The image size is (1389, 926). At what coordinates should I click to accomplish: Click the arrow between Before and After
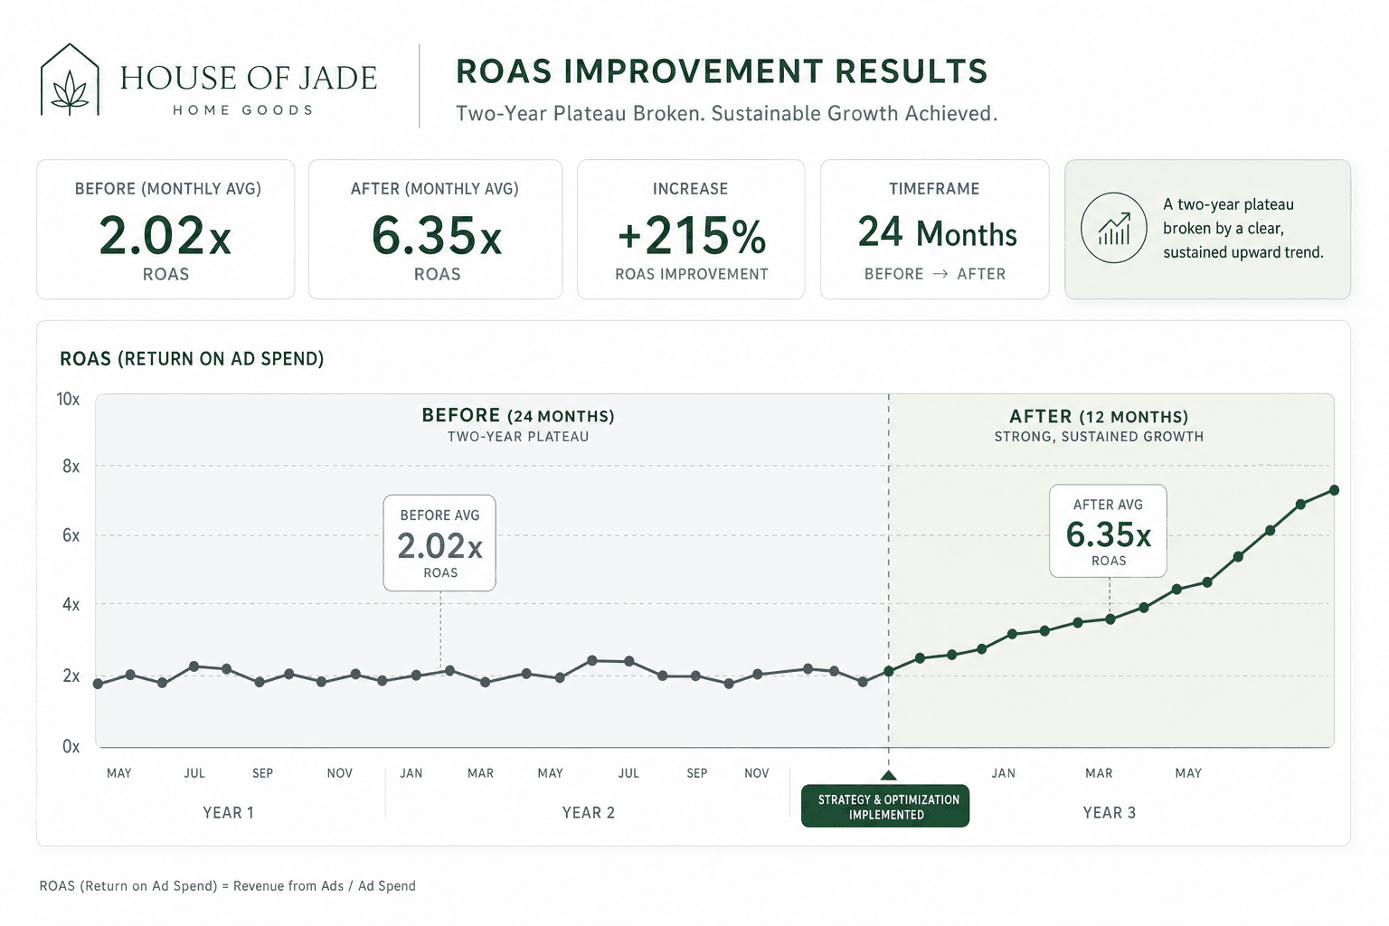[940, 274]
